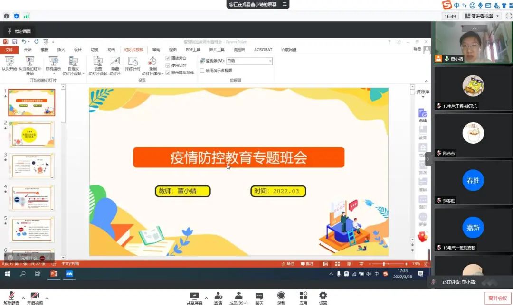Click the 录制 meeting record icon
513x305 pixels.
(x=281, y=296)
